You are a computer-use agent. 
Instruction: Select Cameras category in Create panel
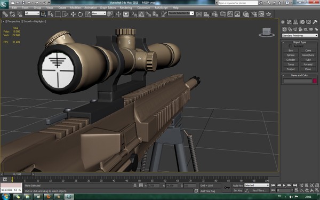tap(300, 29)
